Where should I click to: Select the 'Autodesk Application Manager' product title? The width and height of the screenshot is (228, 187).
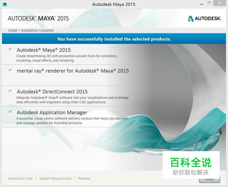pyautogui.click(x=52, y=113)
